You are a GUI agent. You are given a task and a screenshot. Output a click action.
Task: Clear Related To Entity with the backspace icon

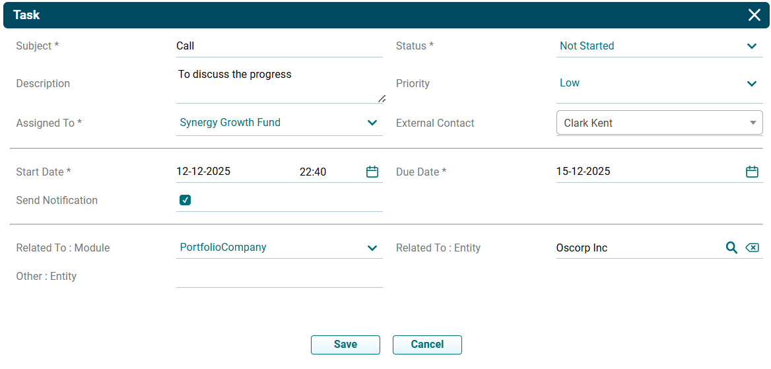752,248
